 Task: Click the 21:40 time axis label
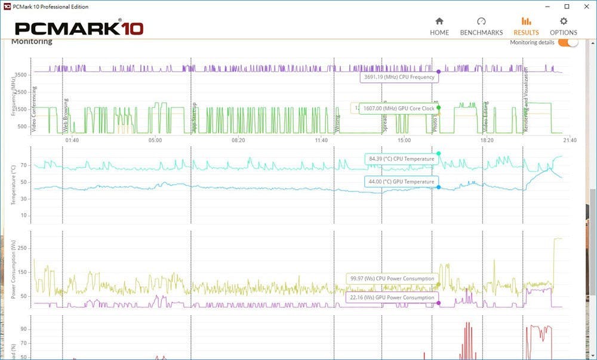(570, 140)
